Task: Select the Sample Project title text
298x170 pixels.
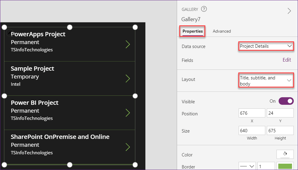Action: click(32, 69)
